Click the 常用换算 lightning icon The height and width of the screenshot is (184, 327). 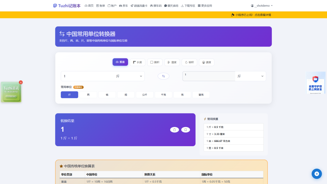205,119
